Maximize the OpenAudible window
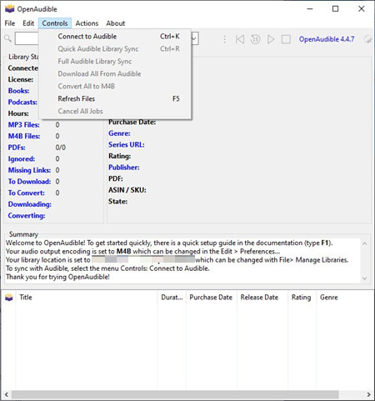The height and width of the screenshot is (401, 375). pos(335,9)
